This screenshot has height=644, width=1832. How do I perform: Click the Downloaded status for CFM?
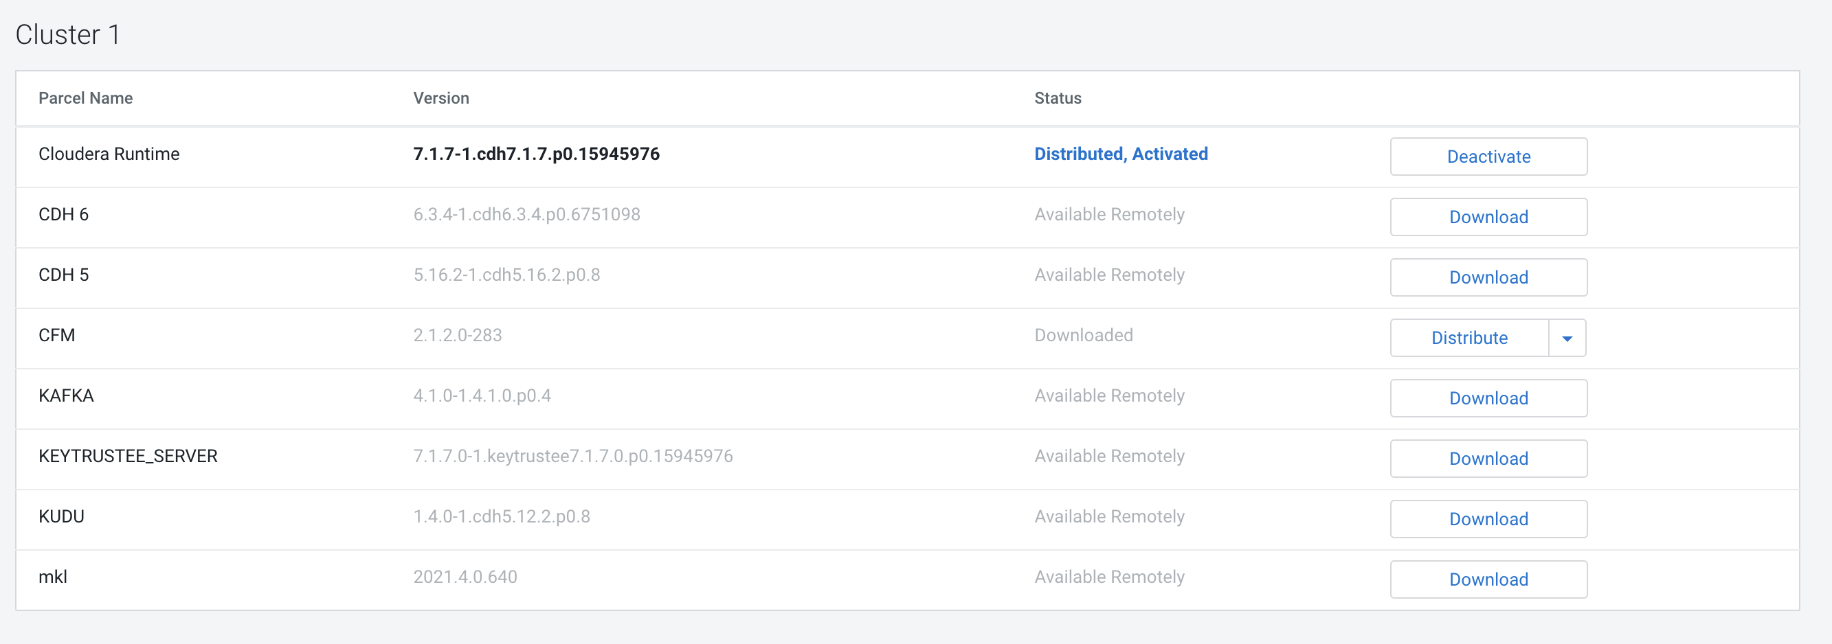click(x=1083, y=335)
